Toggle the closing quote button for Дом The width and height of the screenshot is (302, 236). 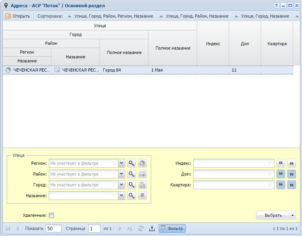[x=292, y=174]
